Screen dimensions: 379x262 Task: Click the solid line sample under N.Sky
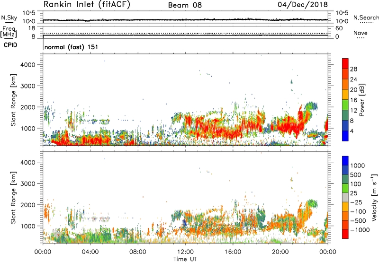tap(9, 22)
